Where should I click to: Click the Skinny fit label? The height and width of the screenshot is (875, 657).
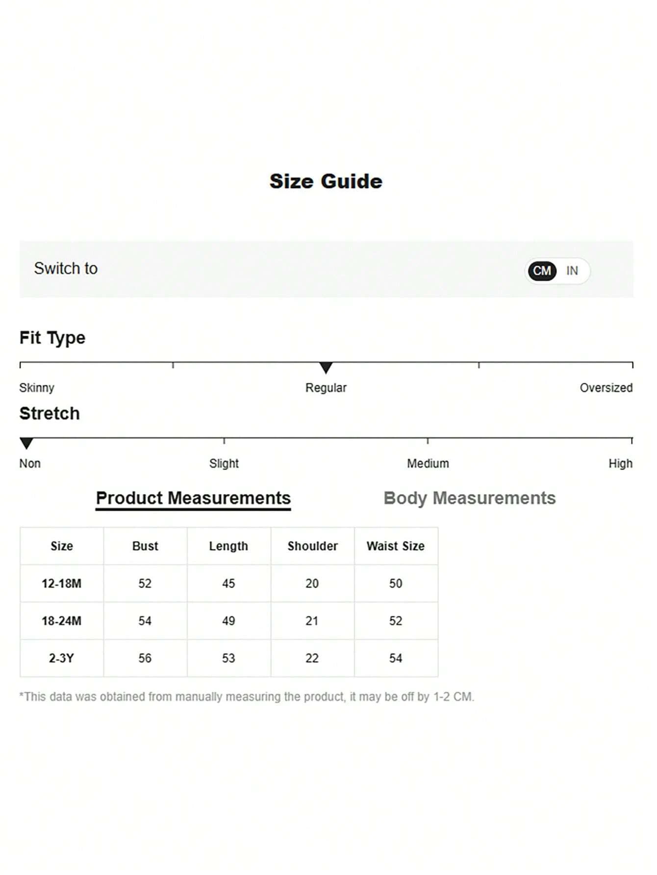point(37,388)
